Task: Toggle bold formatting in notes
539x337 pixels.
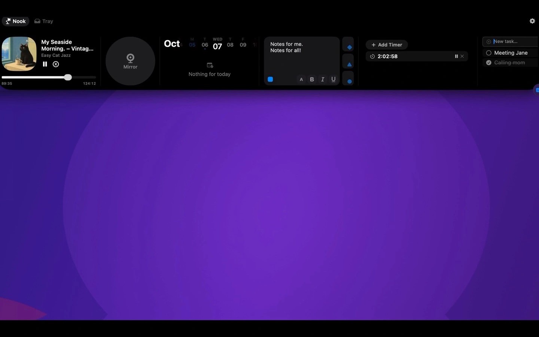Action: pos(312,79)
